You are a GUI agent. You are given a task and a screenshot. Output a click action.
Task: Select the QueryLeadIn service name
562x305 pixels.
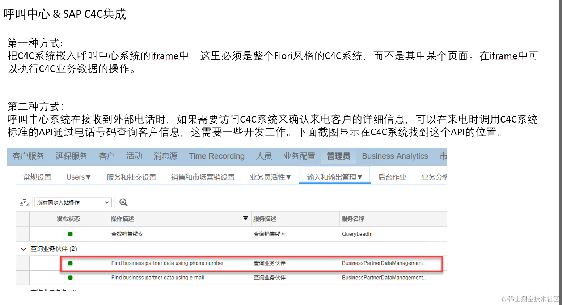(x=357, y=234)
